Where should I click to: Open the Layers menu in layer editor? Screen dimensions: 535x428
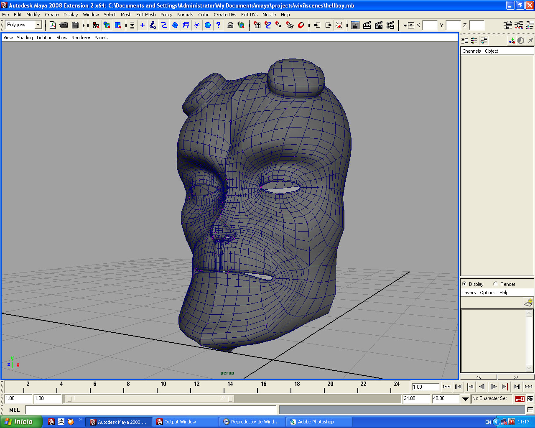[469, 293]
